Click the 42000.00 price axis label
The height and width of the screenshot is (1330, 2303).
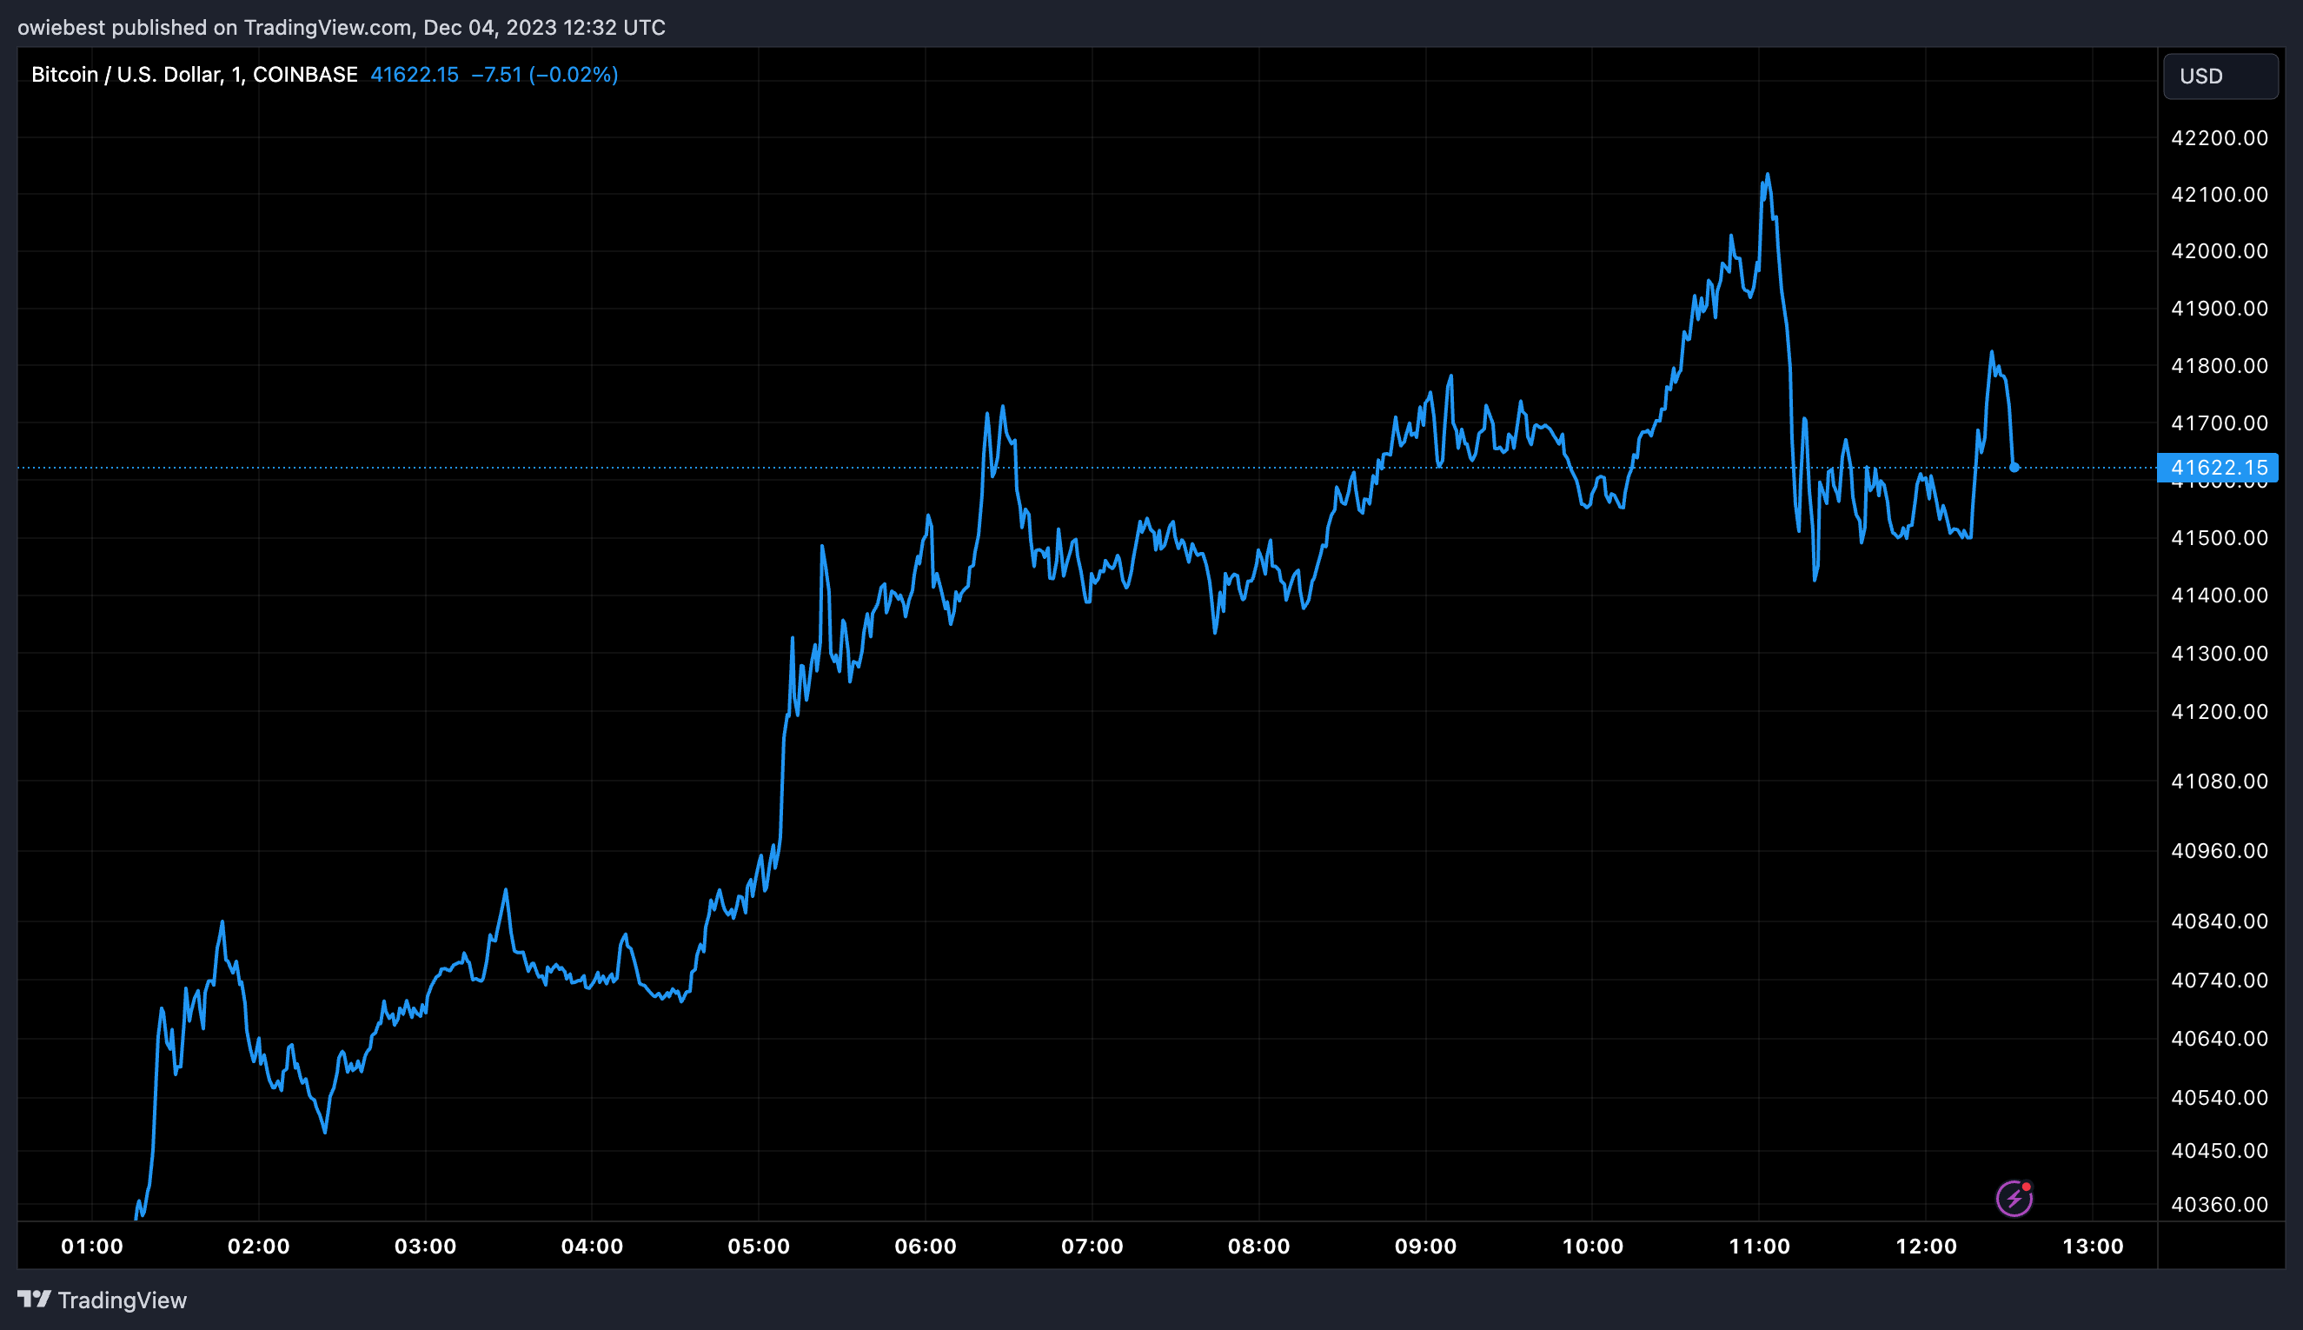point(2219,251)
